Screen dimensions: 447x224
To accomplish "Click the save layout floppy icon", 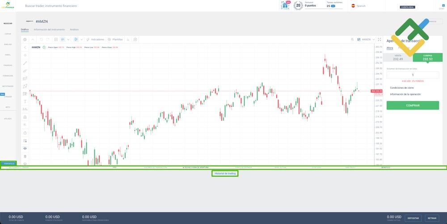I will tap(359, 40).
